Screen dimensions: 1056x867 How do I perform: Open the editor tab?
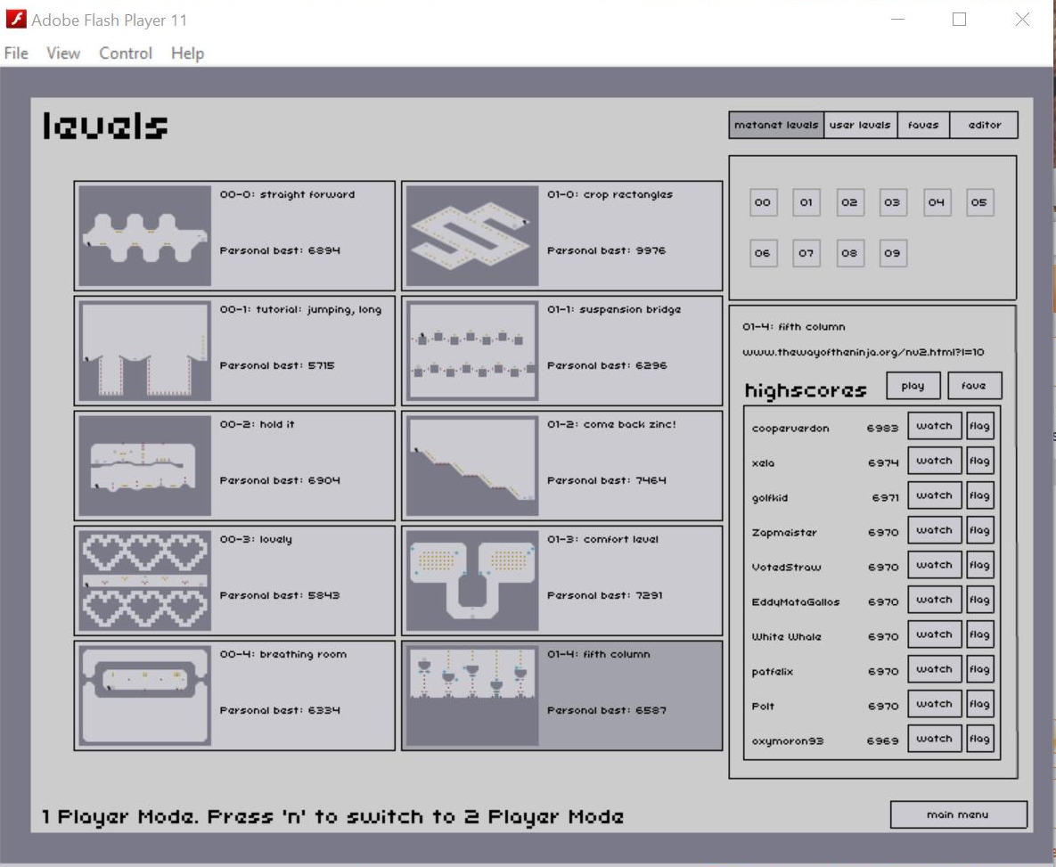pos(984,126)
